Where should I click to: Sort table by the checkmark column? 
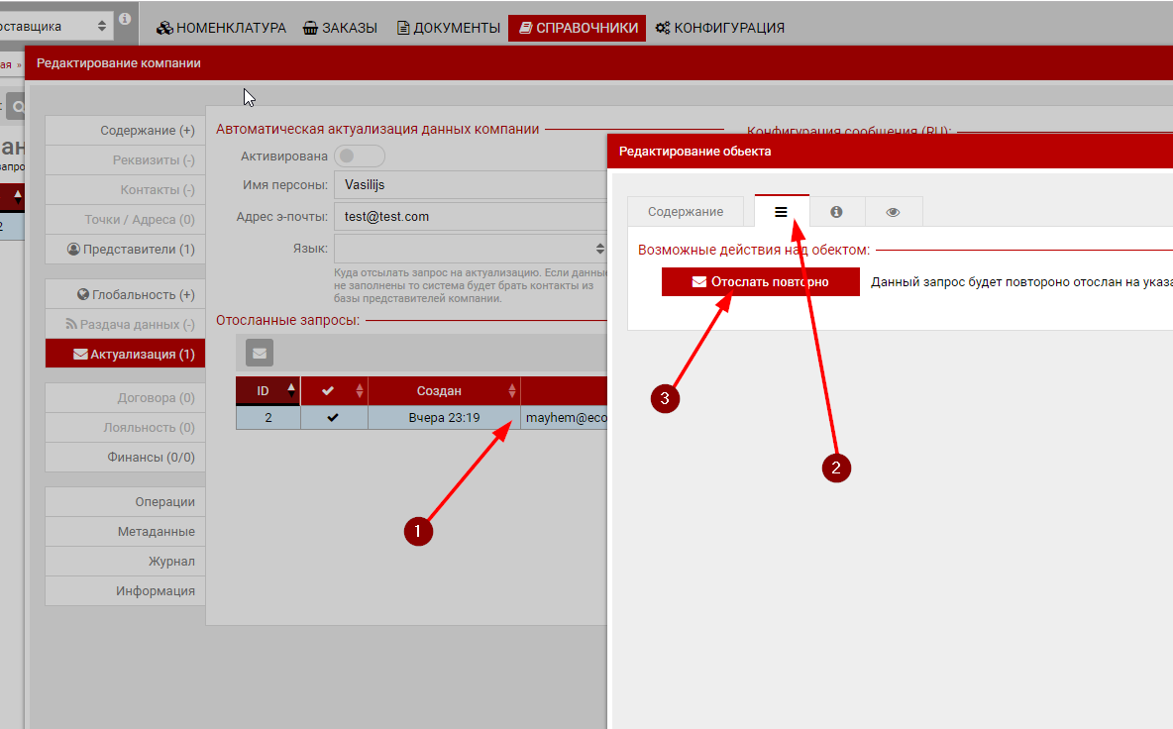tap(333, 390)
